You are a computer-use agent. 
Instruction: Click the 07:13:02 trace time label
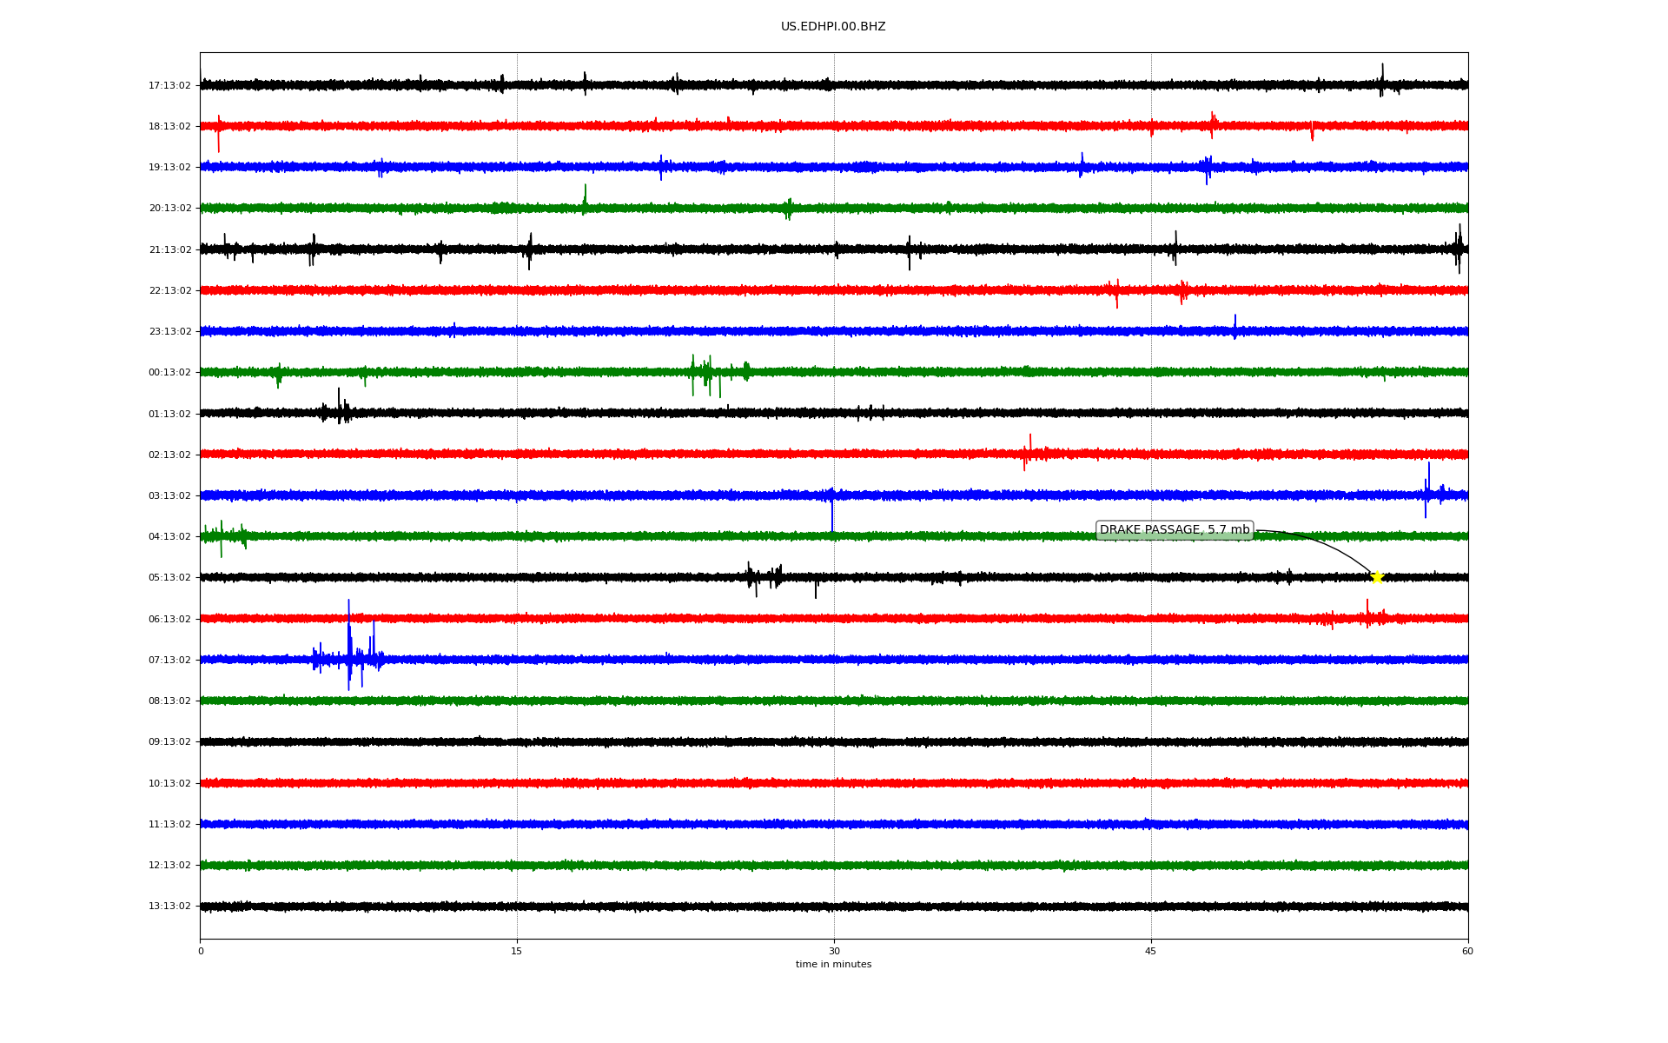click(169, 660)
